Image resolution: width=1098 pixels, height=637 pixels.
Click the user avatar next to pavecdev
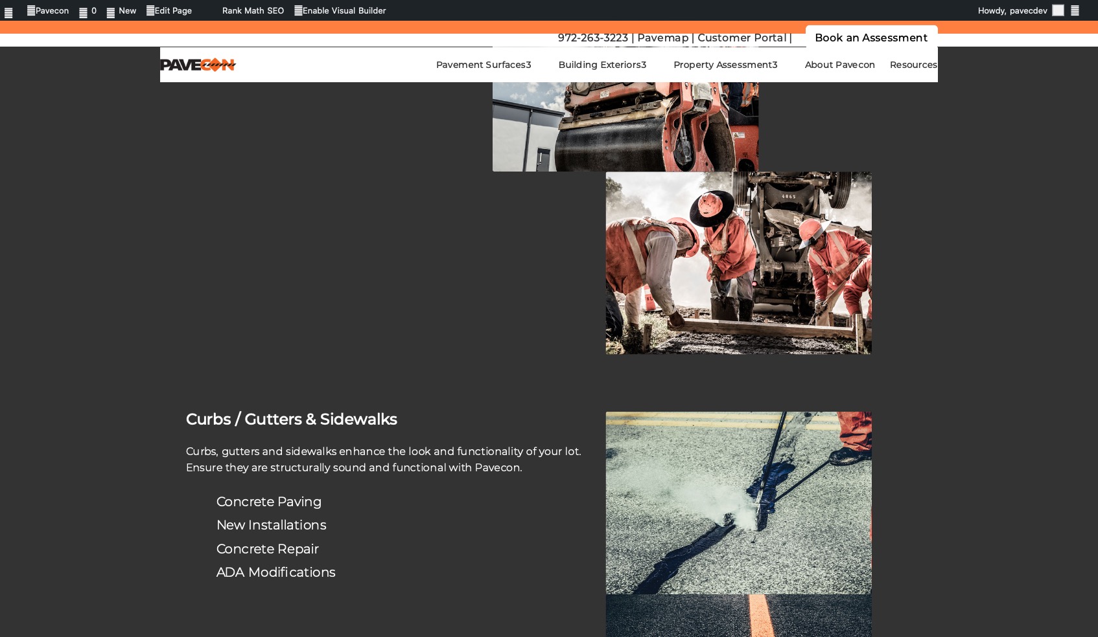coord(1058,10)
